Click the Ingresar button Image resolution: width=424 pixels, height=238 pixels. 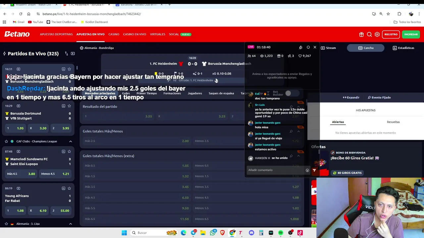tap(411, 34)
